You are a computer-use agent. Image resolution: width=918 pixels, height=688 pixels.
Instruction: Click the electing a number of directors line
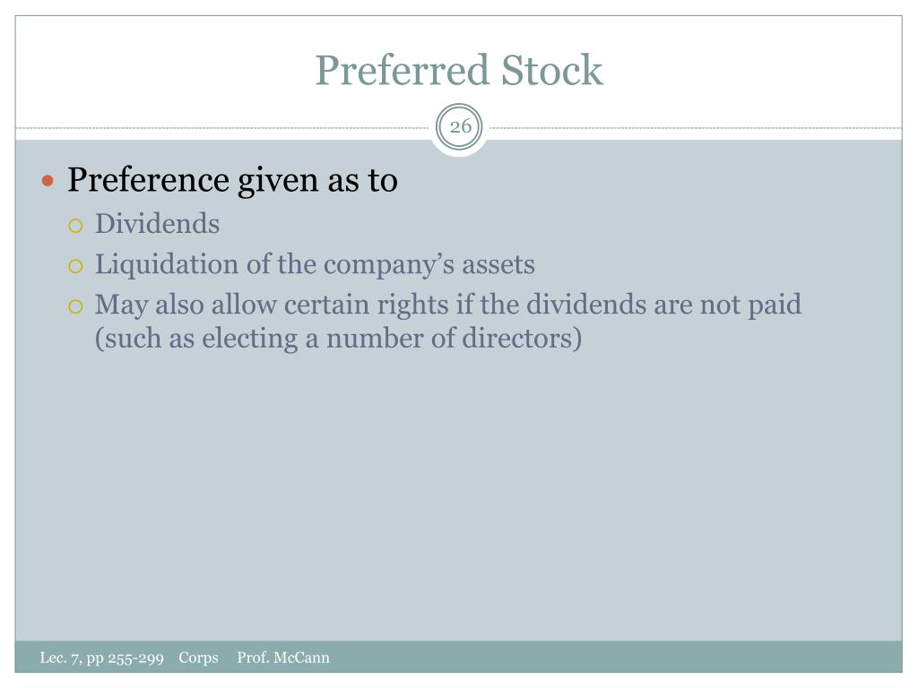pyautogui.click(x=338, y=339)
